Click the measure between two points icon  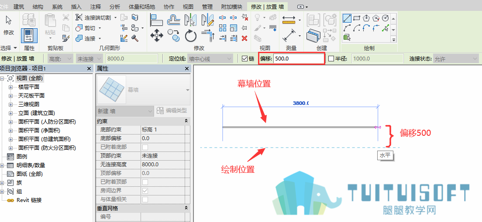(288, 36)
